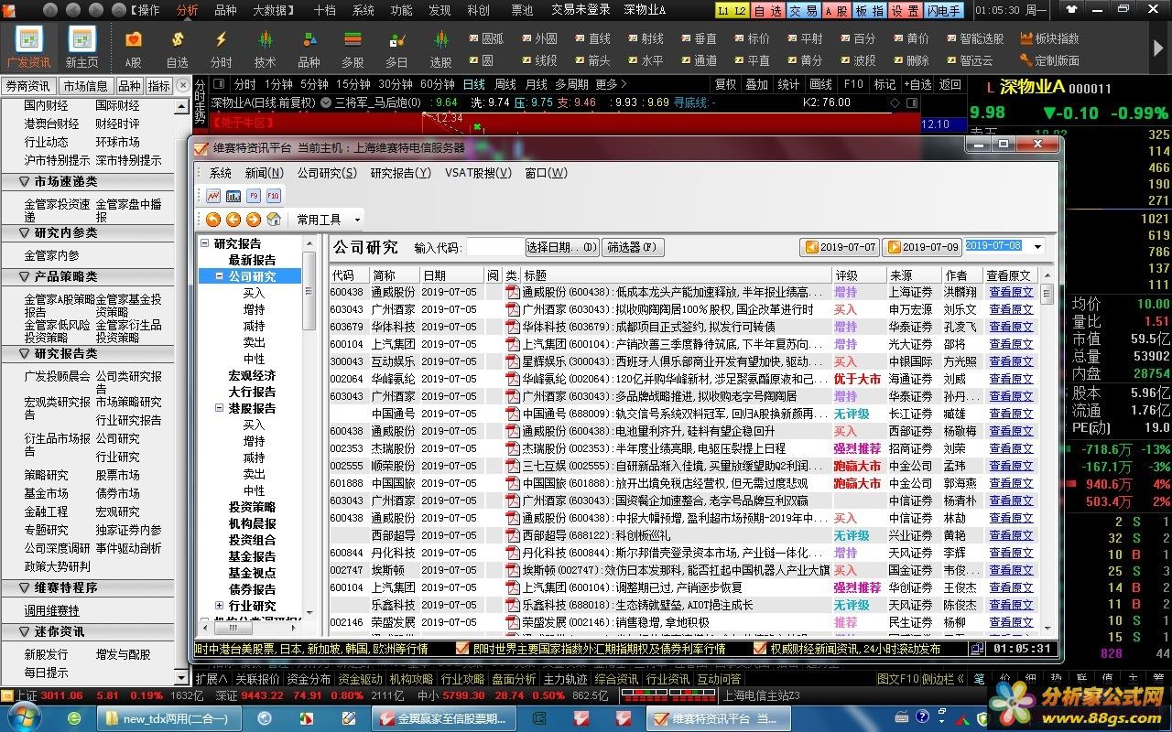Image resolution: width=1172 pixels, height=732 pixels.
Task: Click the 选择日期..(D) button
Action: [562, 247]
